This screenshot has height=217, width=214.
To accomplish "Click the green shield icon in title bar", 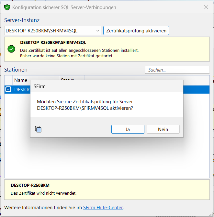I will coord(7,7).
